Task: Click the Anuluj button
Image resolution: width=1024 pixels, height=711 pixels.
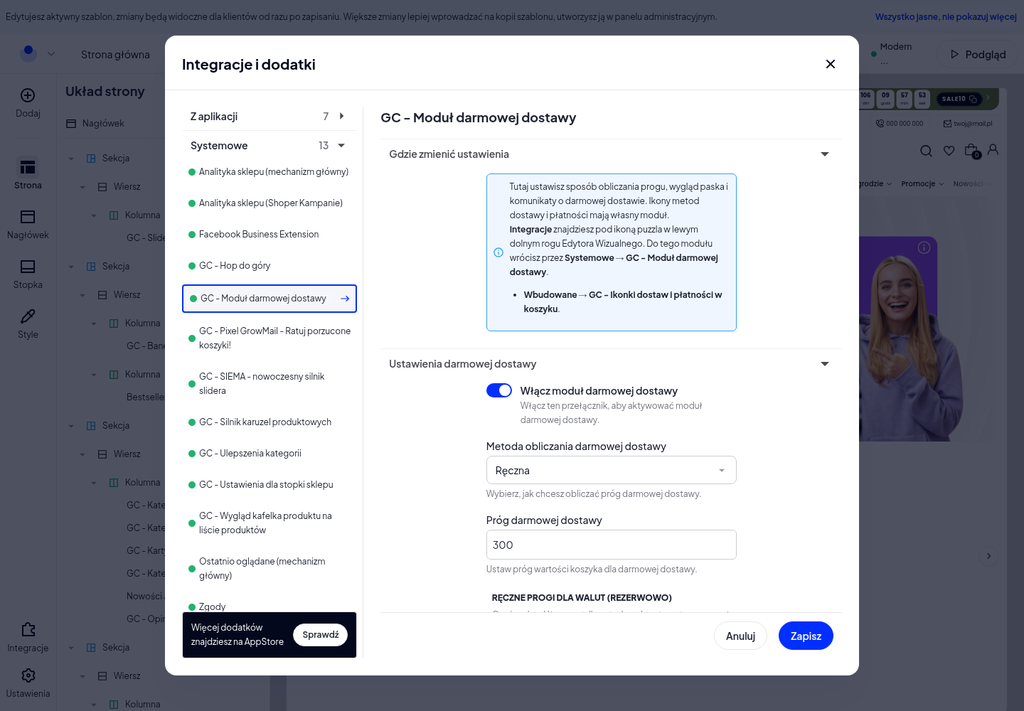Action: [x=740, y=636]
